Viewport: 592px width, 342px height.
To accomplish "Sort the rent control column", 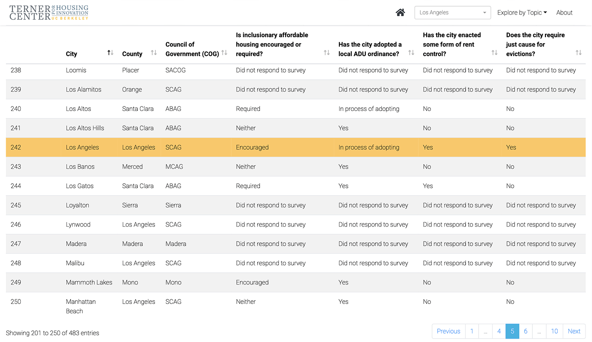I will point(495,52).
